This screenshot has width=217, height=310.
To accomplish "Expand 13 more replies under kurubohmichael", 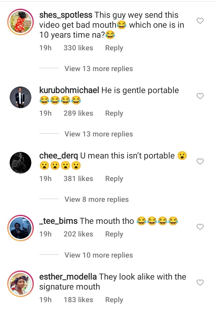I will 99,134.
